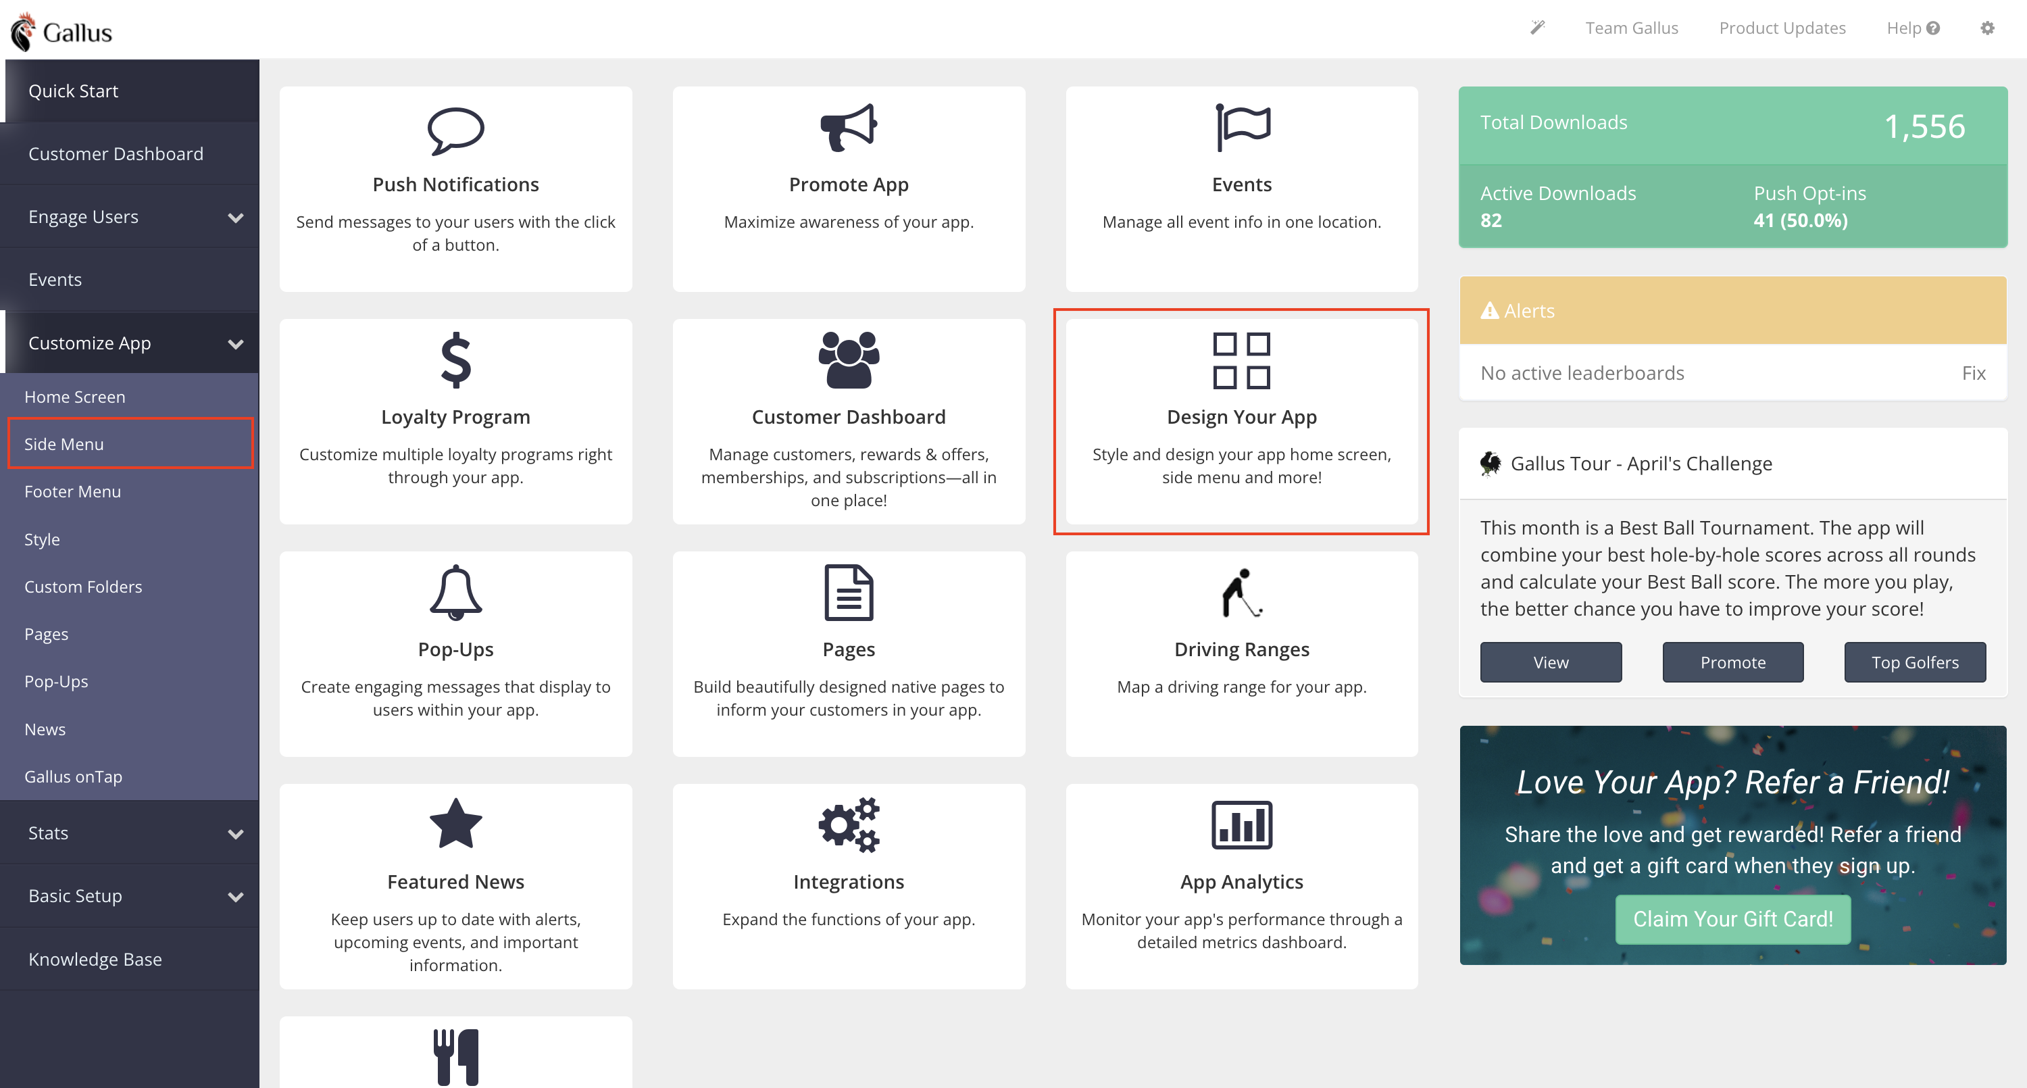The image size is (2027, 1088).
Task: Click Product Updates link
Action: (x=1782, y=28)
